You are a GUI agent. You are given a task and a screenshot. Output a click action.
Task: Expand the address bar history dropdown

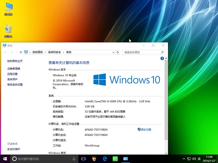click(113, 52)
